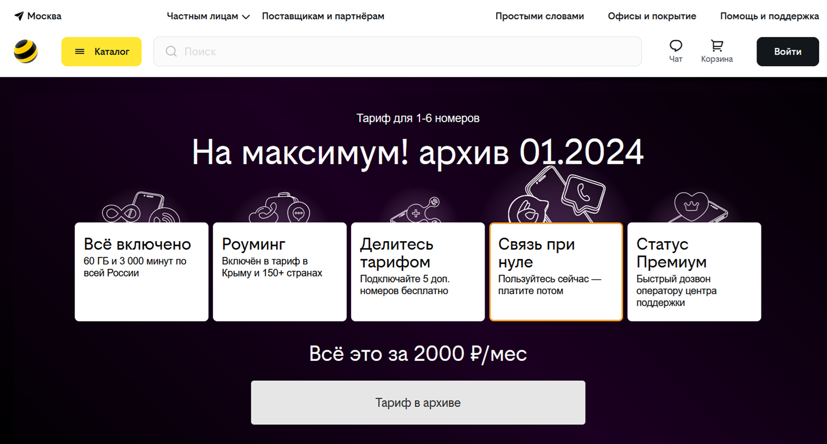Select the Делитесь тарифом card
This screenshot has width=827, height=444.
418,272
